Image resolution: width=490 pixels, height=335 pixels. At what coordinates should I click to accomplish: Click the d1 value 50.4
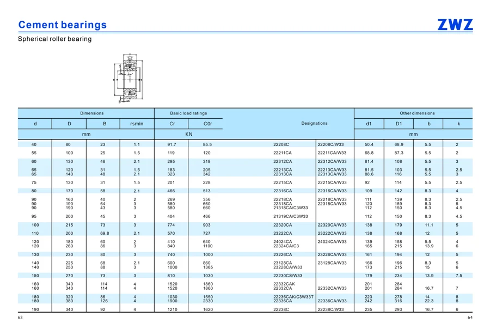[x=369, y=144]
